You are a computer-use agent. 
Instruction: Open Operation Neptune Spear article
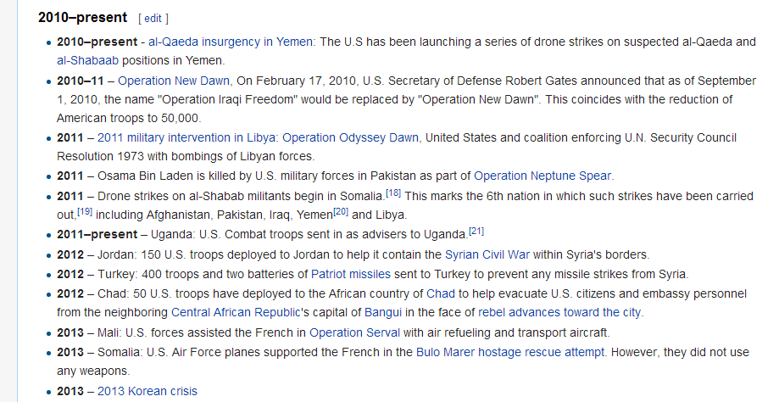point(543,176)
